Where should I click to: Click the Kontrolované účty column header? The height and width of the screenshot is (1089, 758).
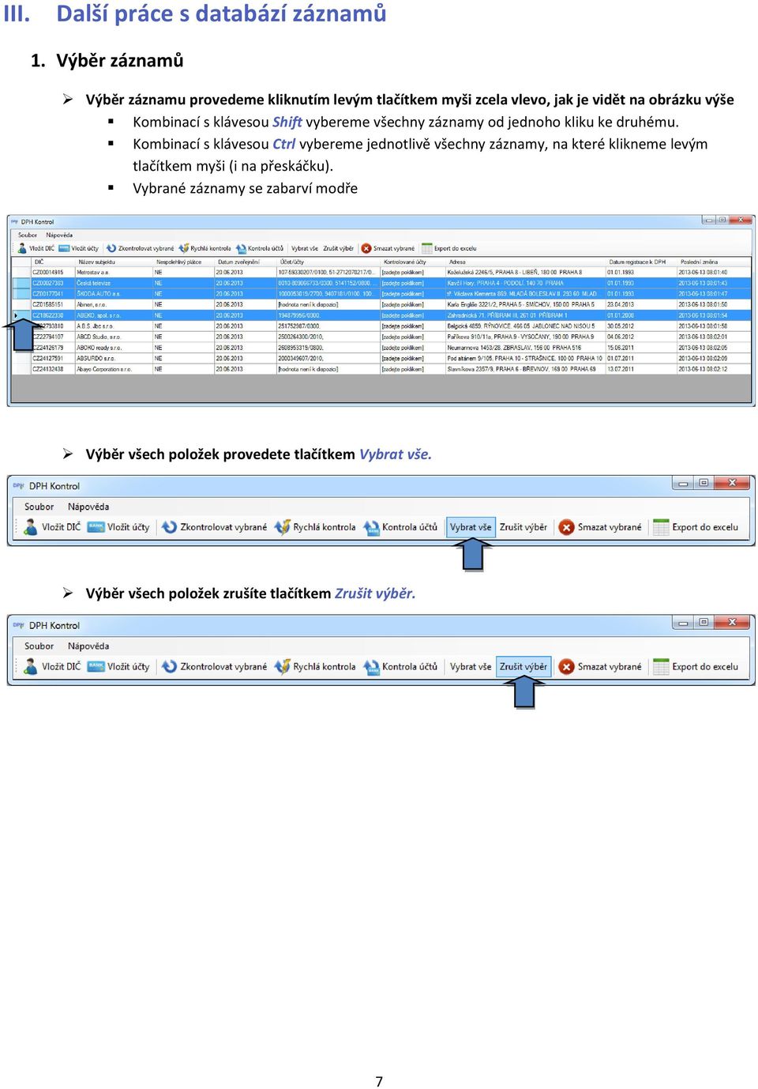point(413,262)
